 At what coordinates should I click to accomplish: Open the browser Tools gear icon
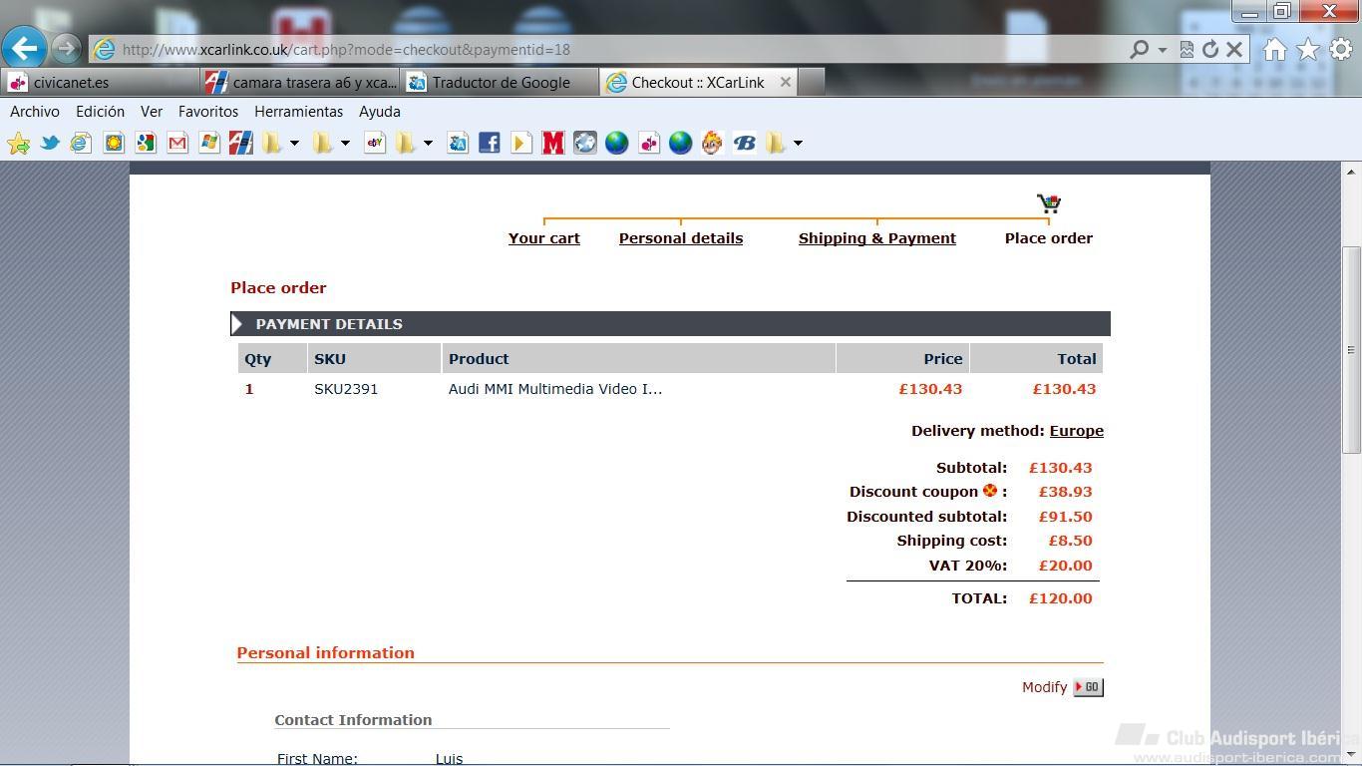point(1341,49)
